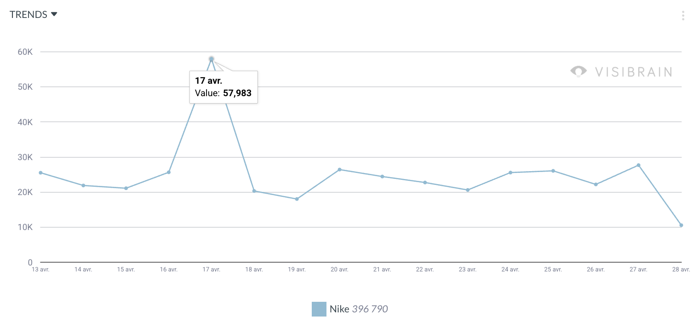Click the dip data point on 19 avr.
698x334 pixels.
(297, 199)
